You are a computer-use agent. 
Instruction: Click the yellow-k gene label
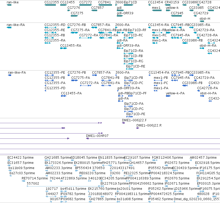click(x=172, y=8)
